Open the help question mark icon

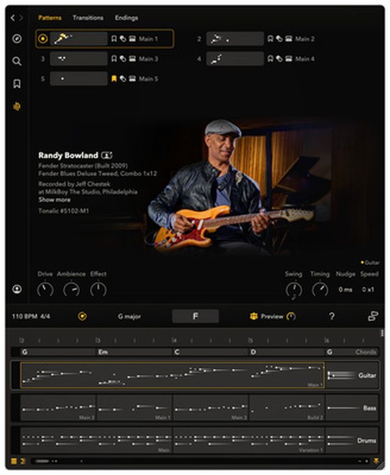331,316
